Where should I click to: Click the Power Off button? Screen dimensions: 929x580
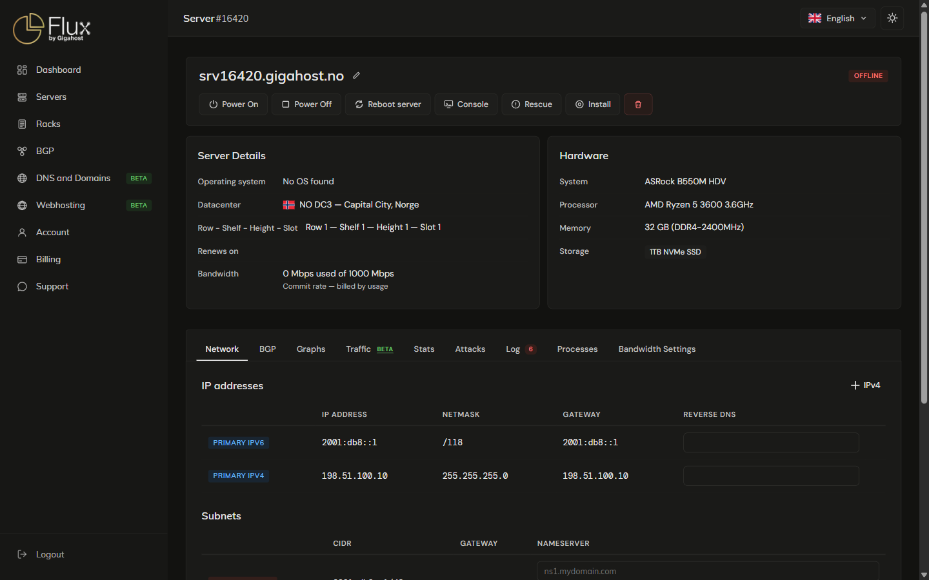(x=306, y=104)
